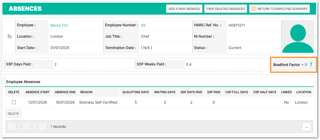Click the Waiting Days column header

(165, 92)
